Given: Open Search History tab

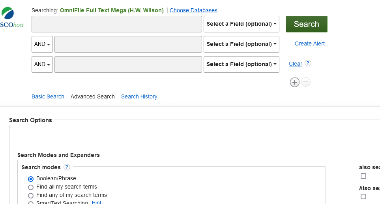Looking at the screenshot, I should pos(139,96).
